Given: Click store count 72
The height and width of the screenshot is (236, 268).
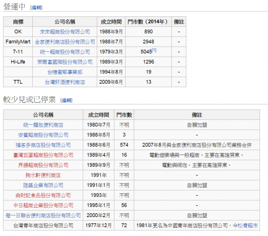Looking at the screenshot, I should [124, 226].
